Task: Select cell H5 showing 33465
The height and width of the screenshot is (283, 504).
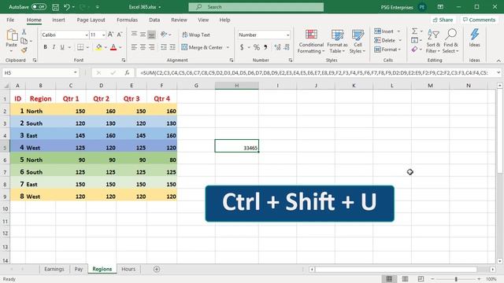Action: pos(236,145)
